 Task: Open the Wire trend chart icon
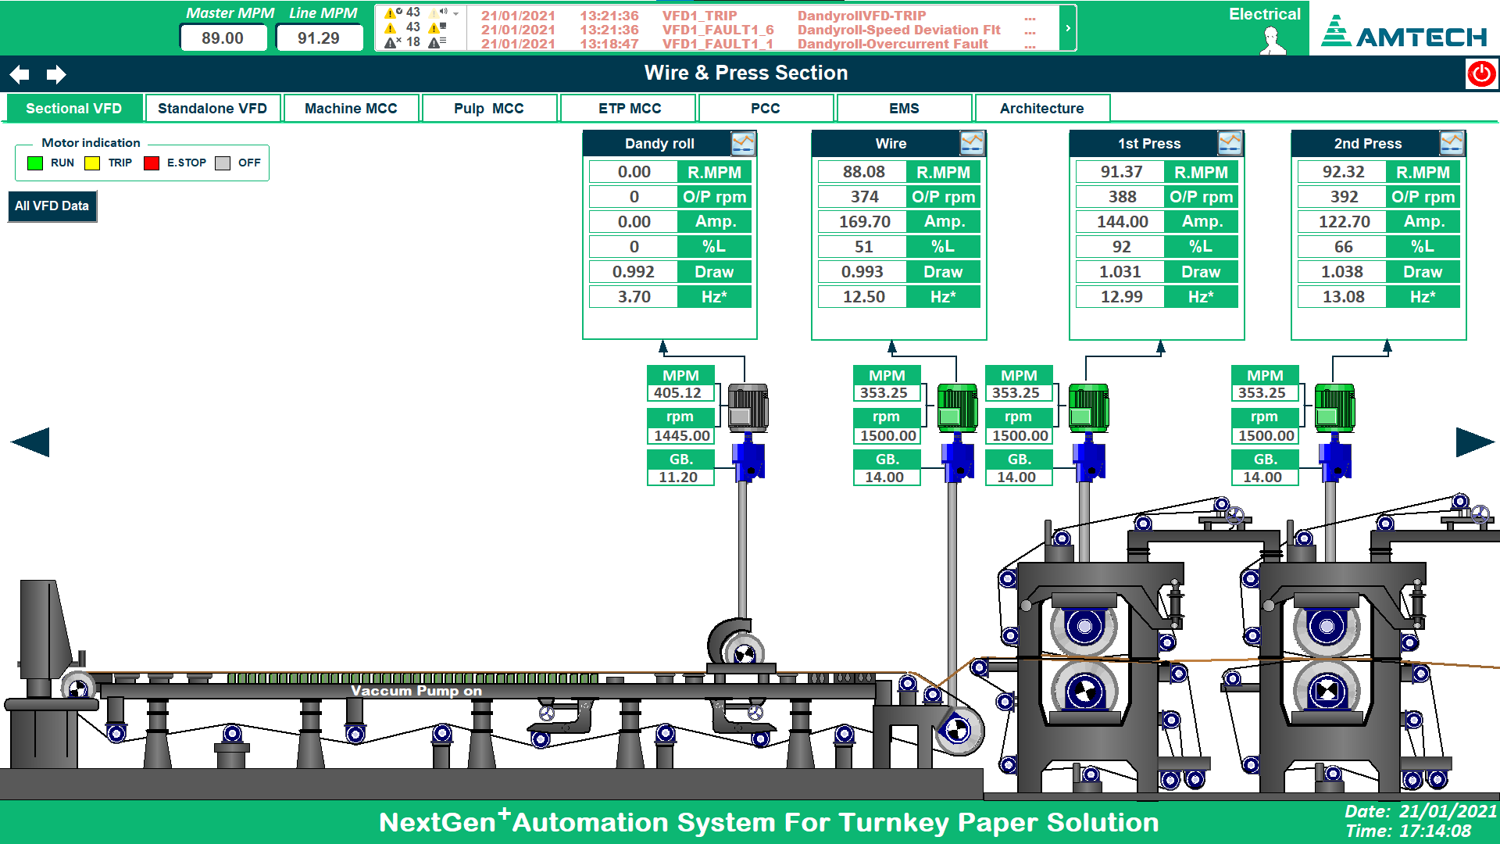pyautogui.click(x=972, y=143)
